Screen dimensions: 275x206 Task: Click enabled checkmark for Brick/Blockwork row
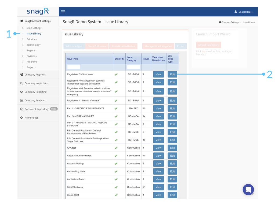(116, 187)
